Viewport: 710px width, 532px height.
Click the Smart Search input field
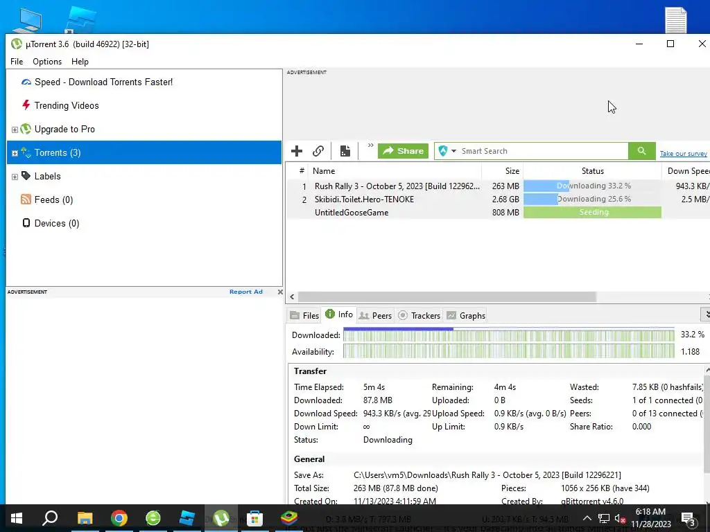coord(542,151)
